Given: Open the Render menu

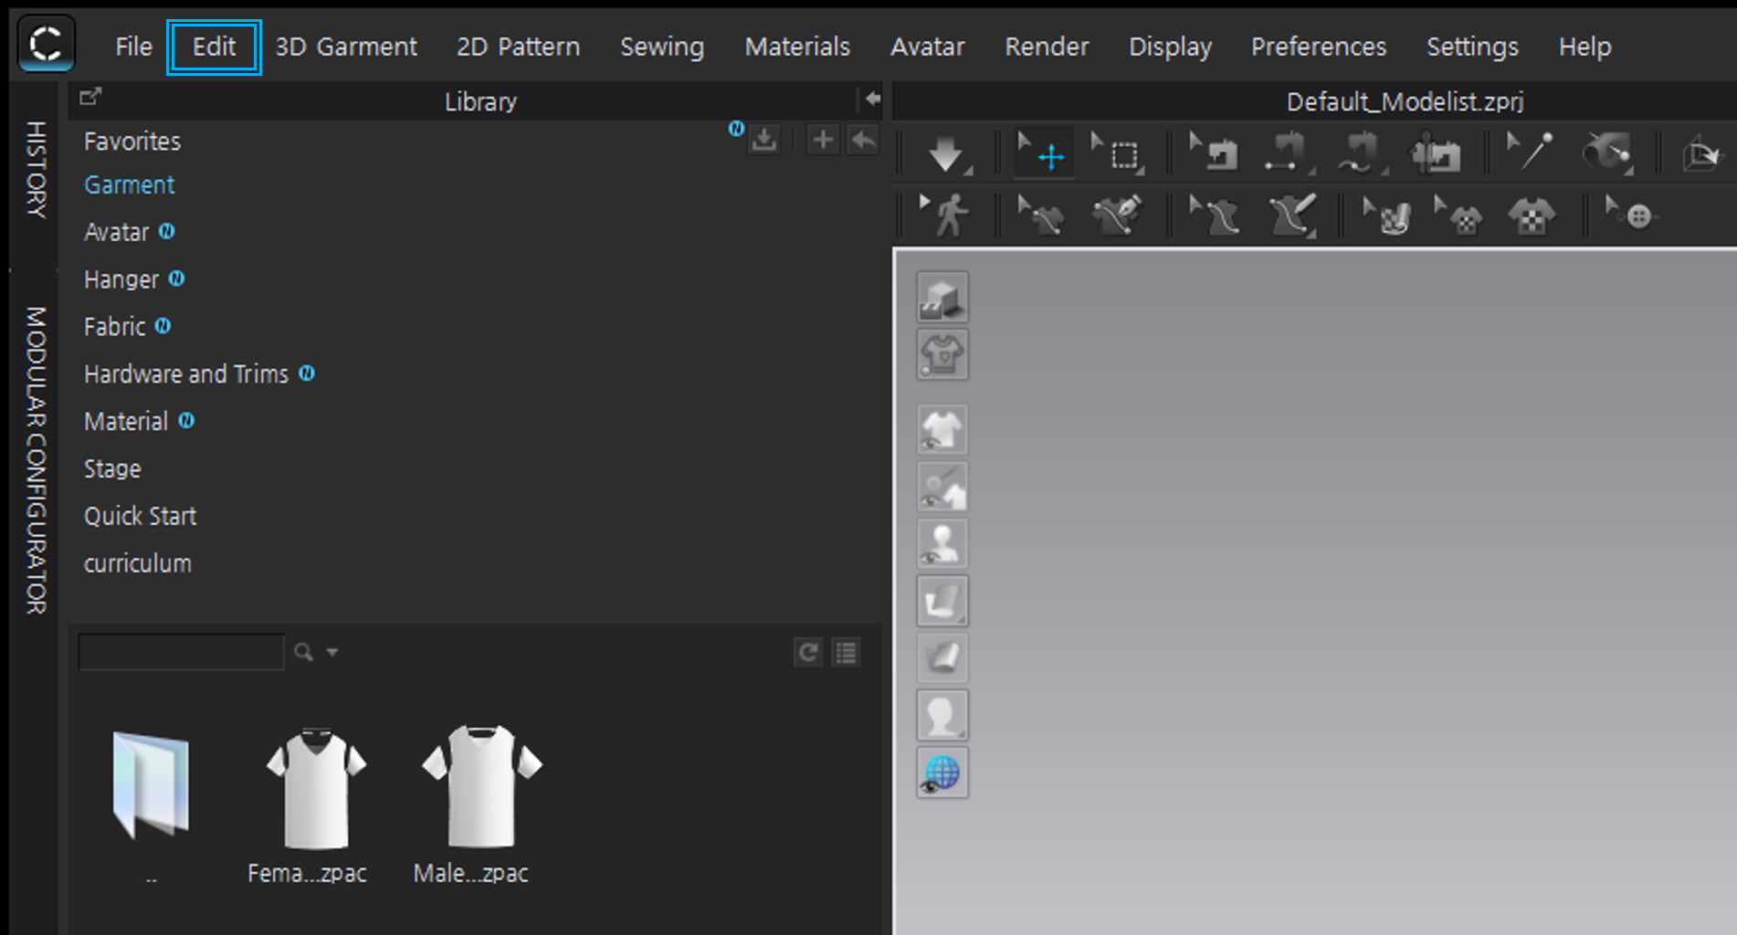Looking at the screenshot, I should click(1047, 47).
